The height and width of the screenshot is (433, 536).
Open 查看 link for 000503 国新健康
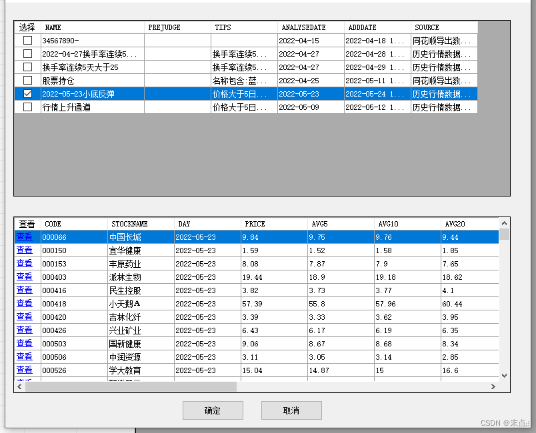click(24, 343)
